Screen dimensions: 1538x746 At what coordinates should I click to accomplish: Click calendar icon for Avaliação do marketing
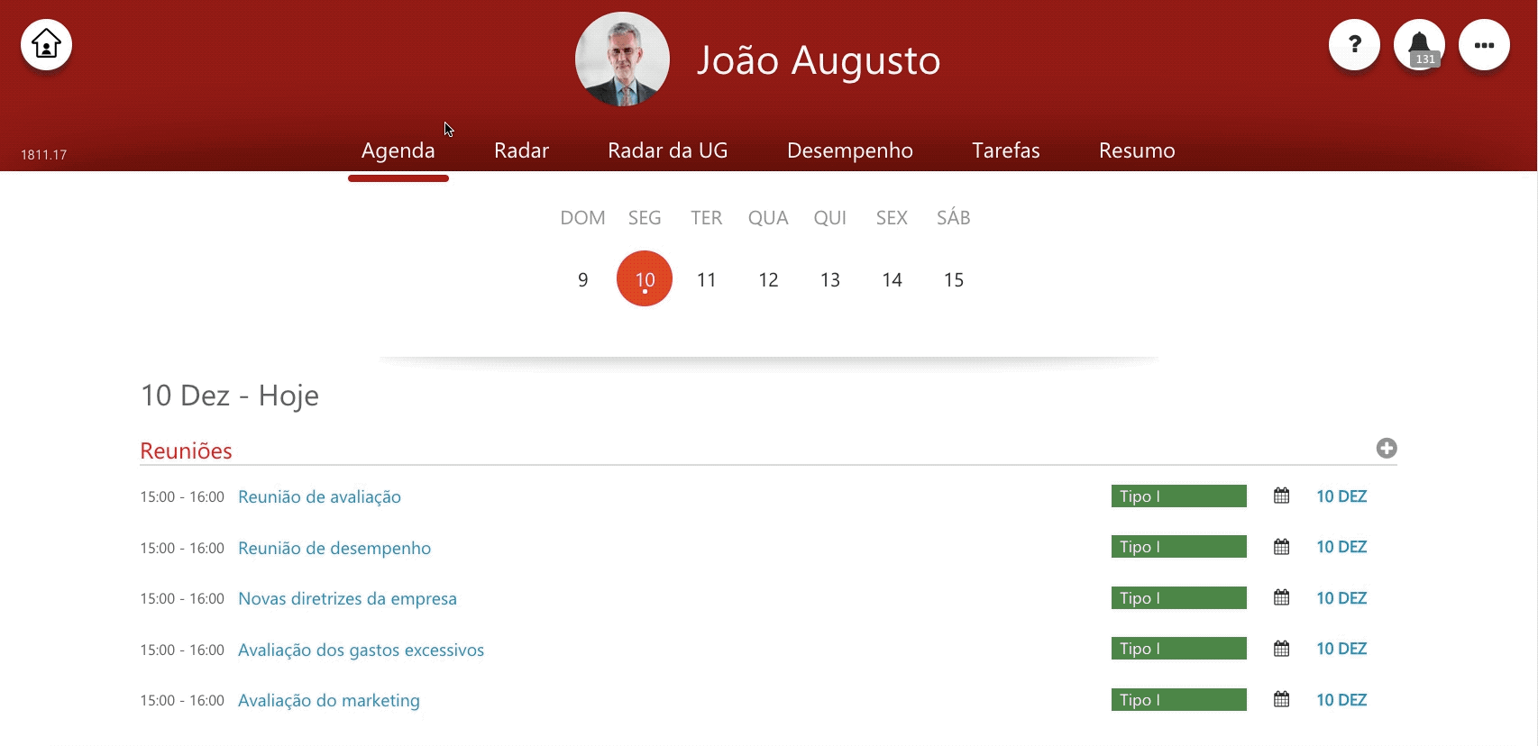[1281, 699]
